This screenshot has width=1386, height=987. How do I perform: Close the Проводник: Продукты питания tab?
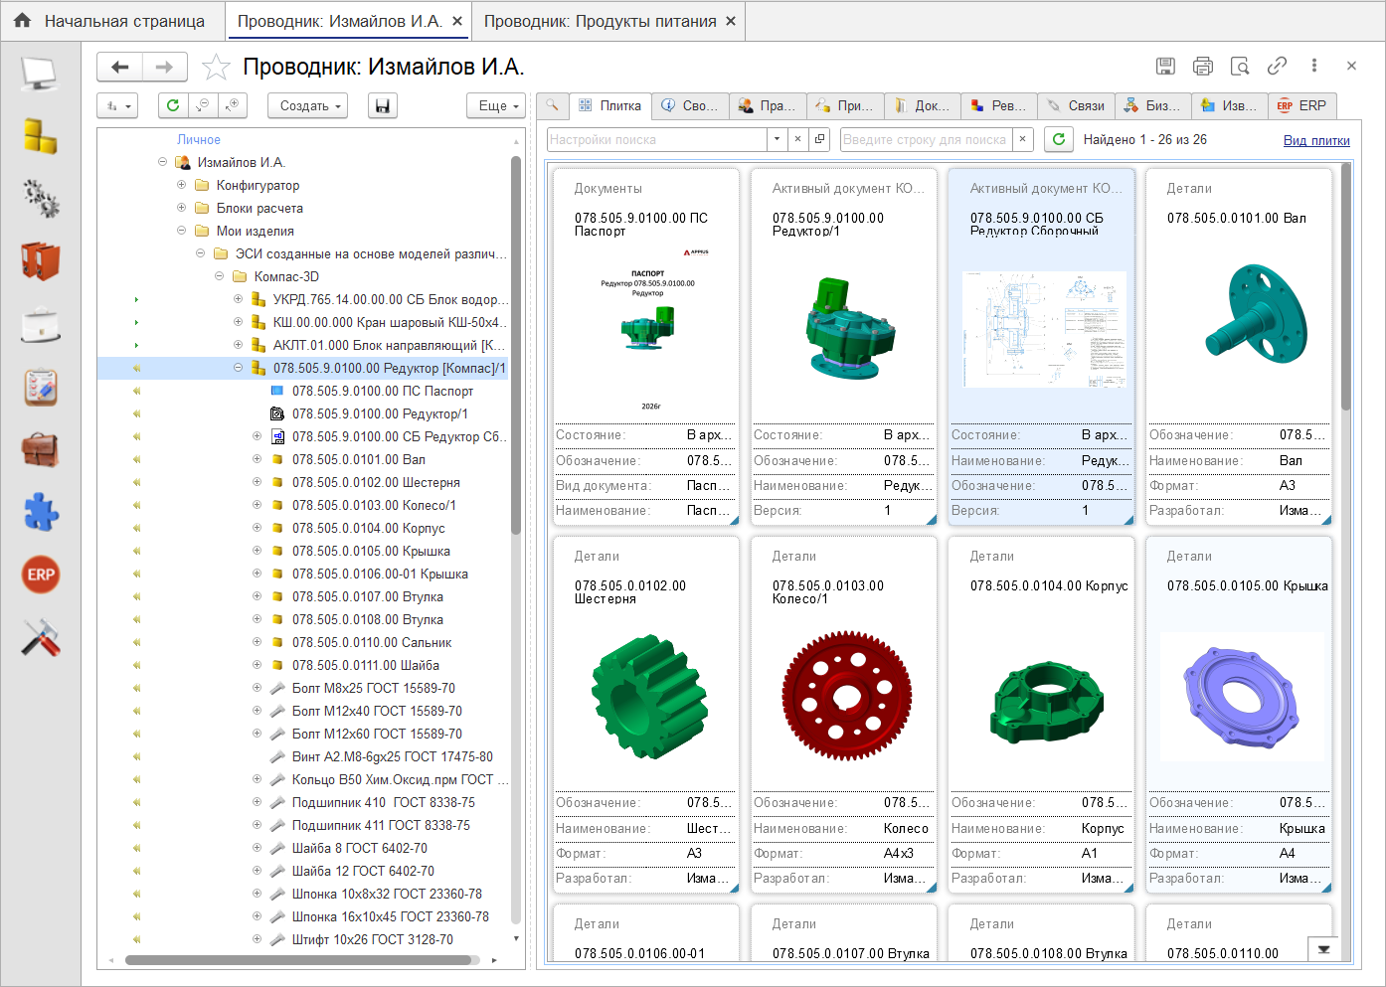pos(731,21)
